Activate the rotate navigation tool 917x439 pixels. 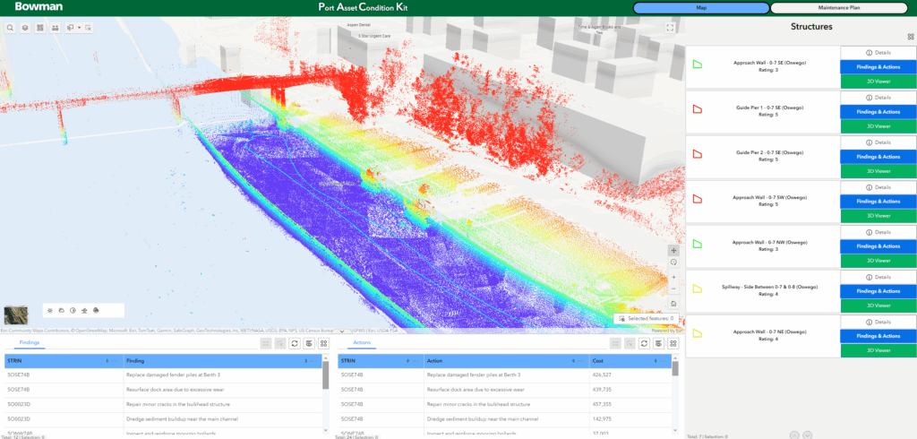[673, 263]
